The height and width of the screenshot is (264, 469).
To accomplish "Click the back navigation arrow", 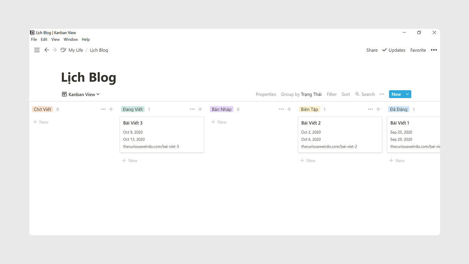I will point(47,50).
